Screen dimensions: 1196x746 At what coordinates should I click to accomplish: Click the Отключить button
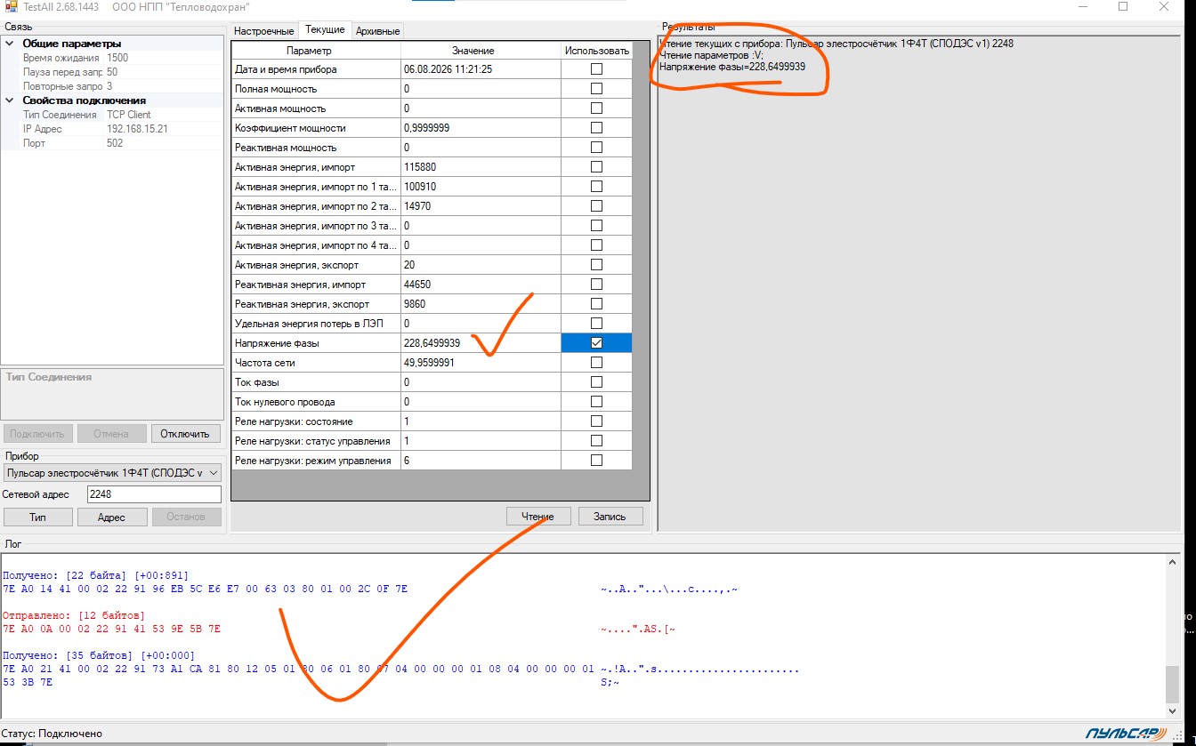pyautogui.click(x=186, y=434)
